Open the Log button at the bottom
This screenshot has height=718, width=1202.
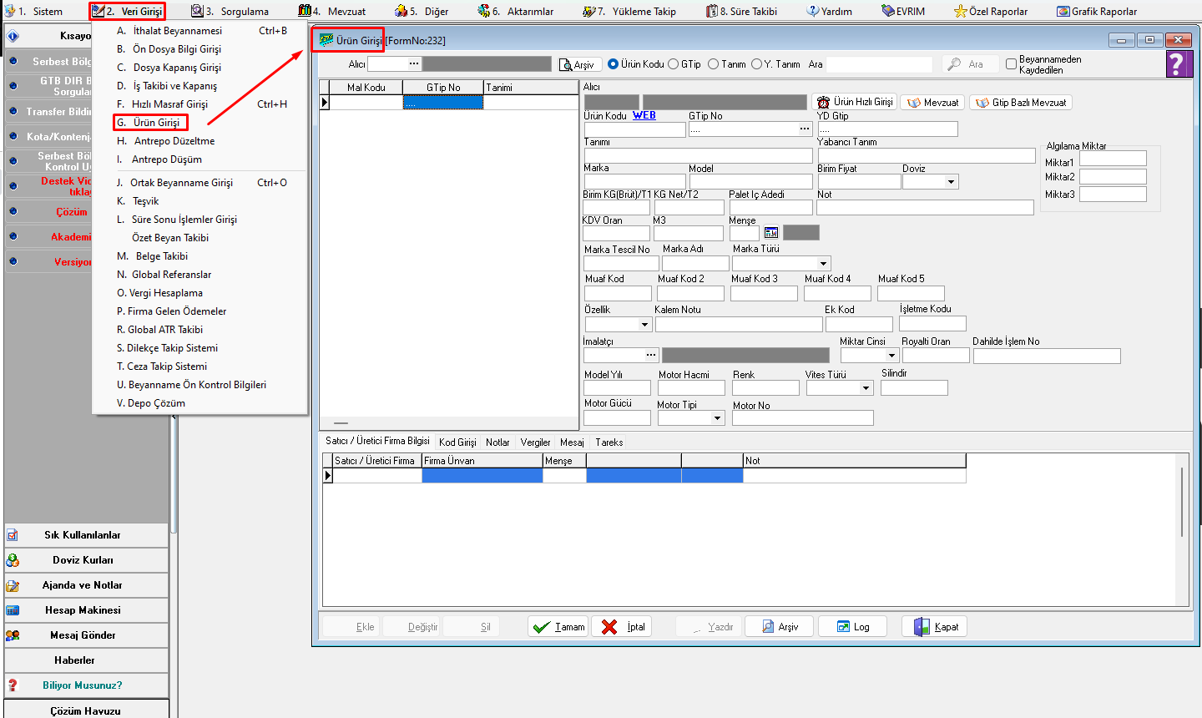click(x=852, y=627)
